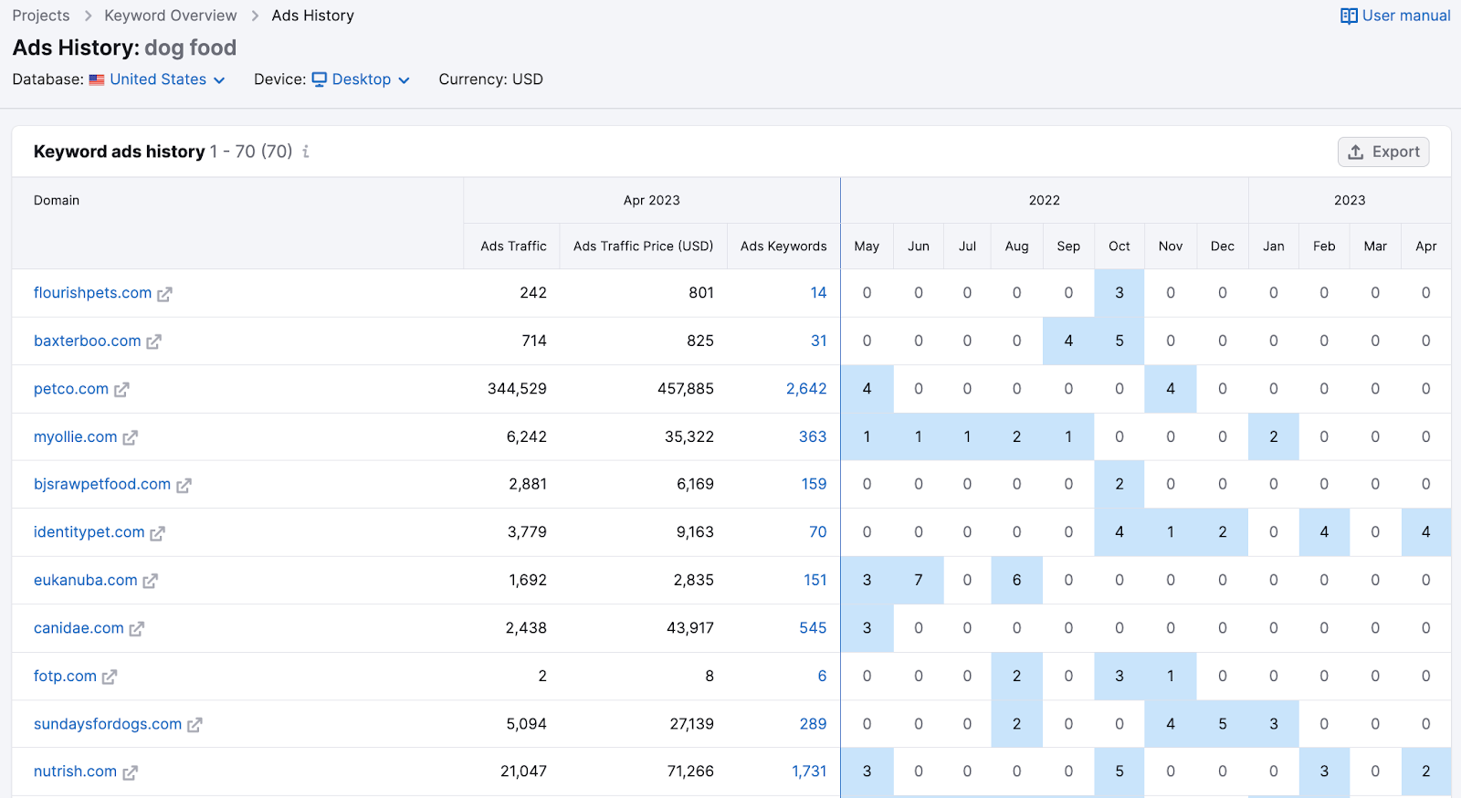
Task: Click the Currency: USD label
Action: [490, 79]
